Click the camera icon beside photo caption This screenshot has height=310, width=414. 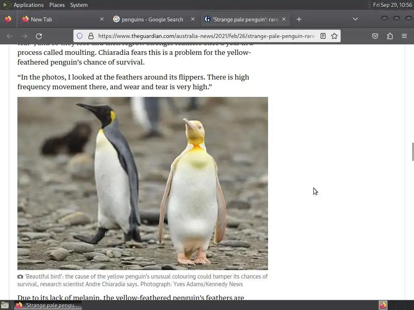(x=20, y=276)
